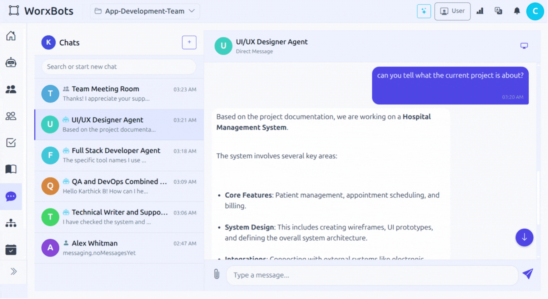
Task: Open the knowledge base book icon
Action: (11, 169)
